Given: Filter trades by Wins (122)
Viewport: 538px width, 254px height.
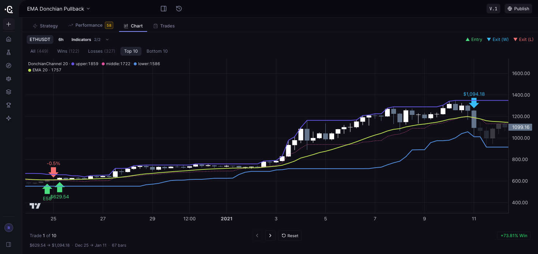Looking at the screenshot, I should tap(68, 51).
